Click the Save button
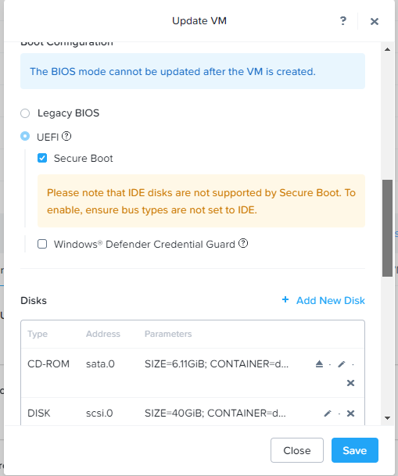398x476 pixels. tap(355, 450)
